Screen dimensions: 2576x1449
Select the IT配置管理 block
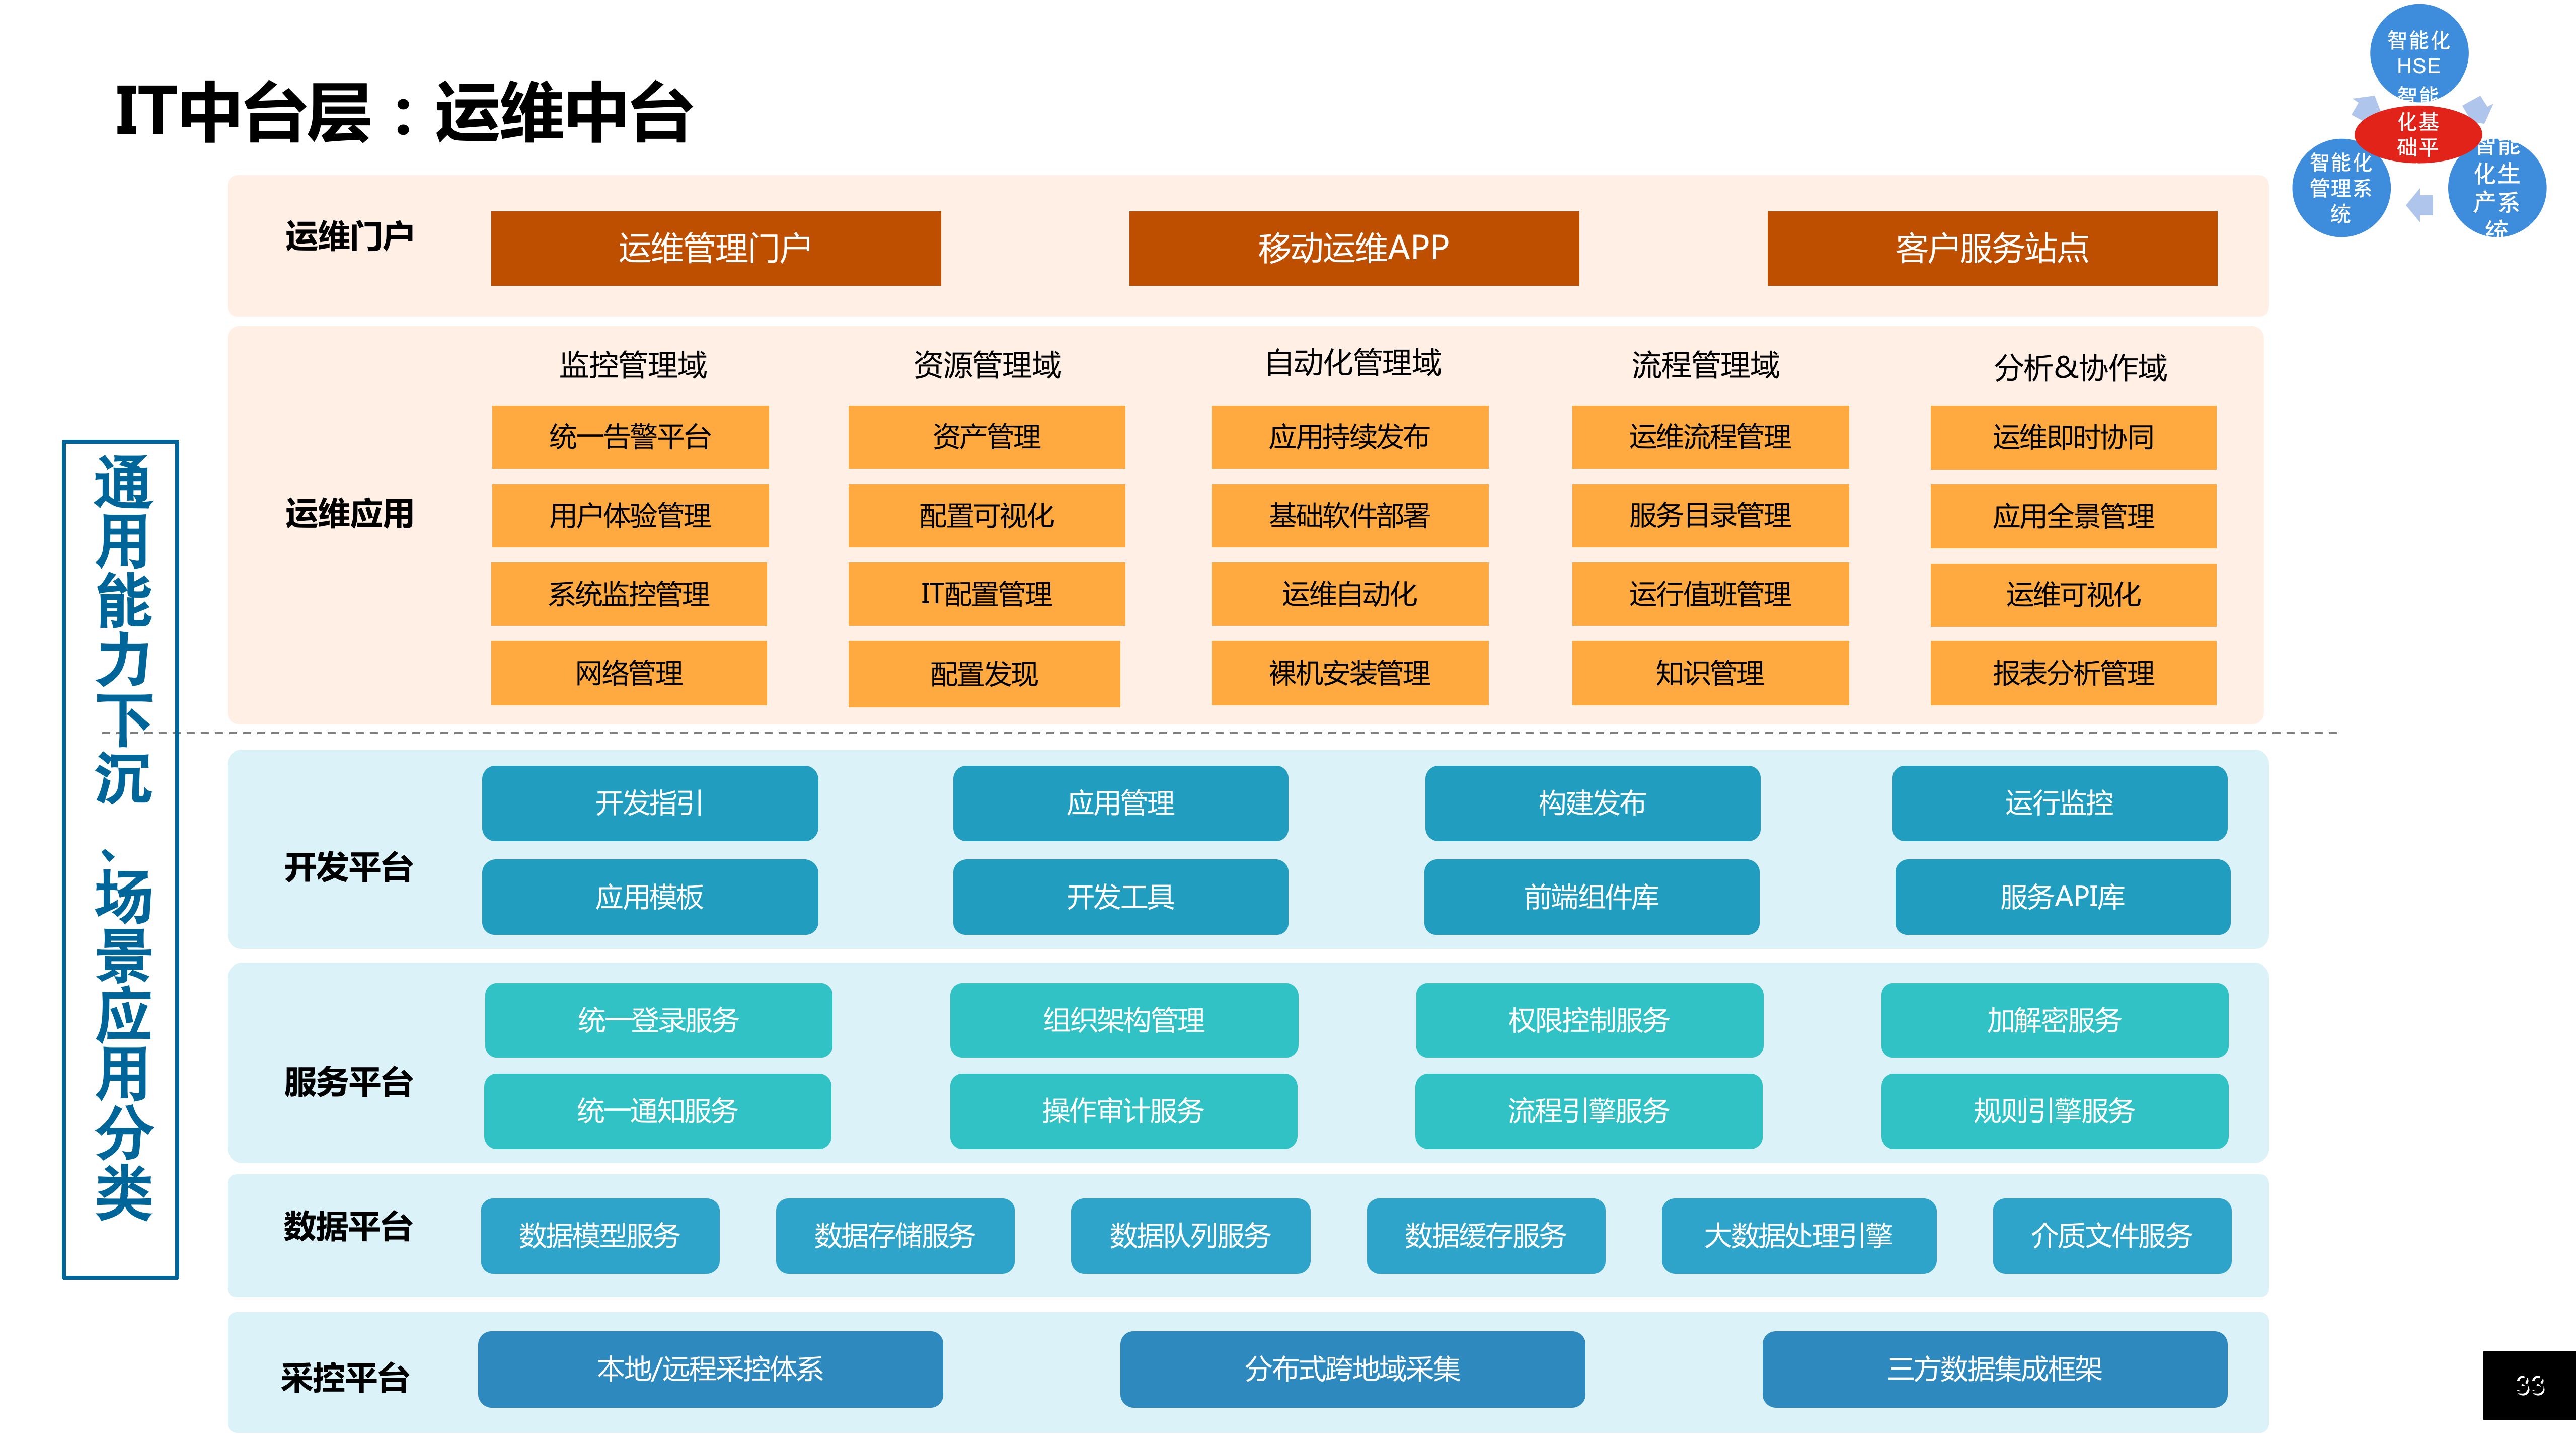(986, 595)
